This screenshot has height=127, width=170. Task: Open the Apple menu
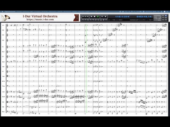click(x=2, y=12)
